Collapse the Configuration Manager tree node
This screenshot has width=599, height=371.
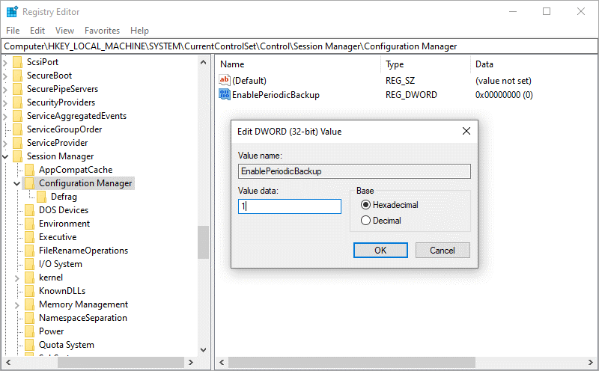tap(16, 183)
